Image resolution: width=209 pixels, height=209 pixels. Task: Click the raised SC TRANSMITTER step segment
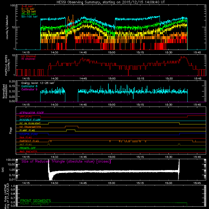pos(72,126)
